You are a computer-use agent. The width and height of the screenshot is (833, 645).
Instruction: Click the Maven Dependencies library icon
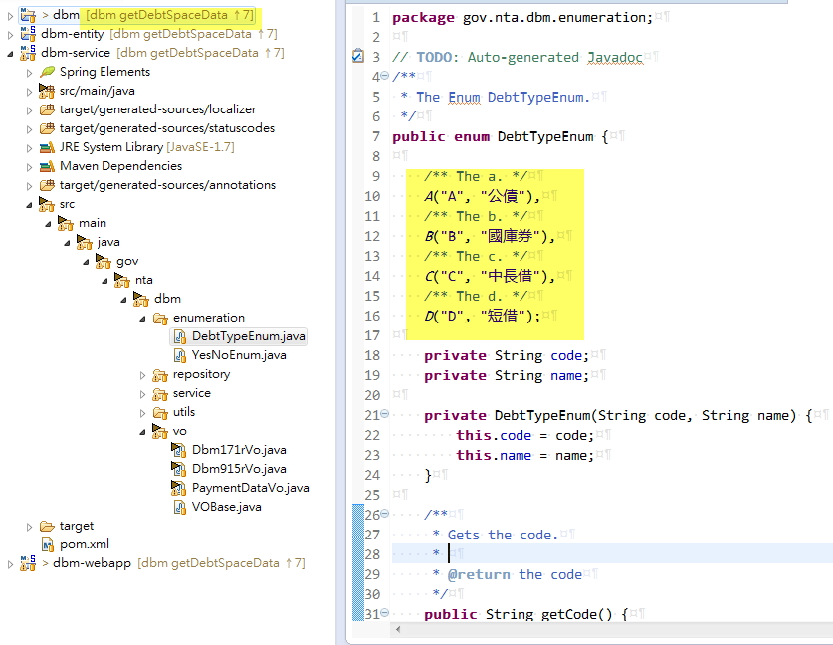(x=47, y=166)
